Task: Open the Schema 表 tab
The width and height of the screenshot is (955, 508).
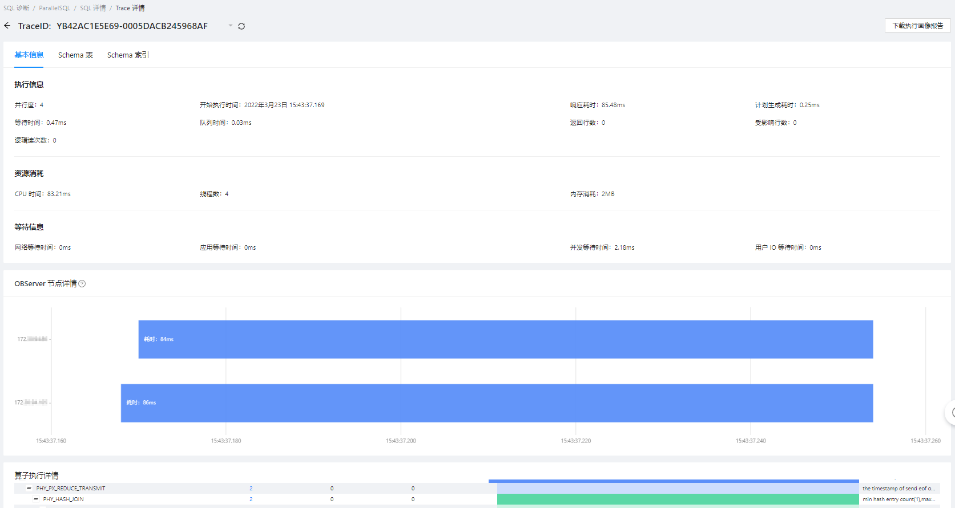Action: coord(75,55)
